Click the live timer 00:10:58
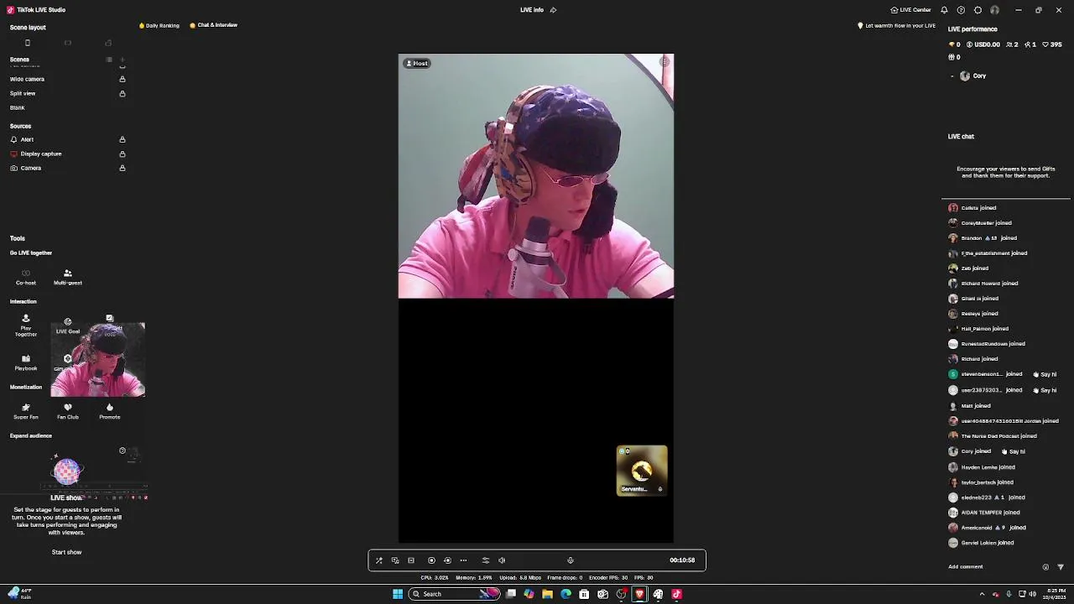The image size is (1074, 604). pyautogui.click(x=682, y=560)
